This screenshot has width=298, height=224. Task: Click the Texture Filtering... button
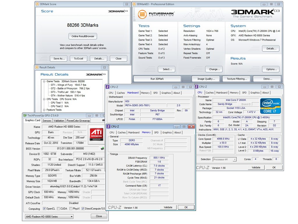pos(237,79)
